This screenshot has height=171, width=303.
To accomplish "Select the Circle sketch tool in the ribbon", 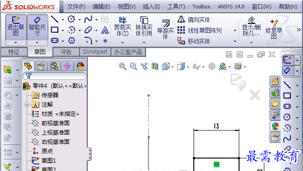I will [71, 19].
